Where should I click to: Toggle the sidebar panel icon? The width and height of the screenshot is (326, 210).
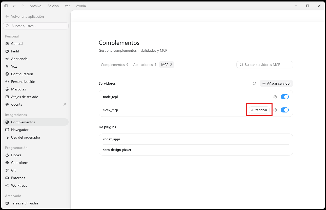(x=6, y=6)
